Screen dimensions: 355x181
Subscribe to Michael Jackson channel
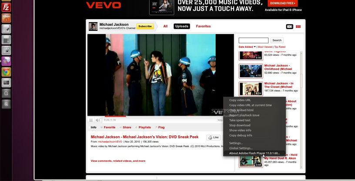[145, 26]
